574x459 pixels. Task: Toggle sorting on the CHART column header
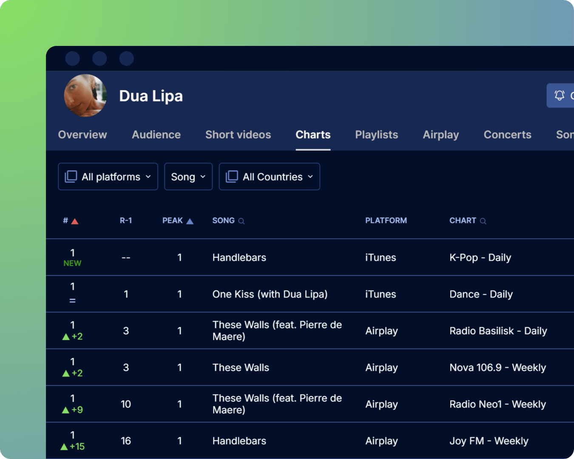click(463, 221)
